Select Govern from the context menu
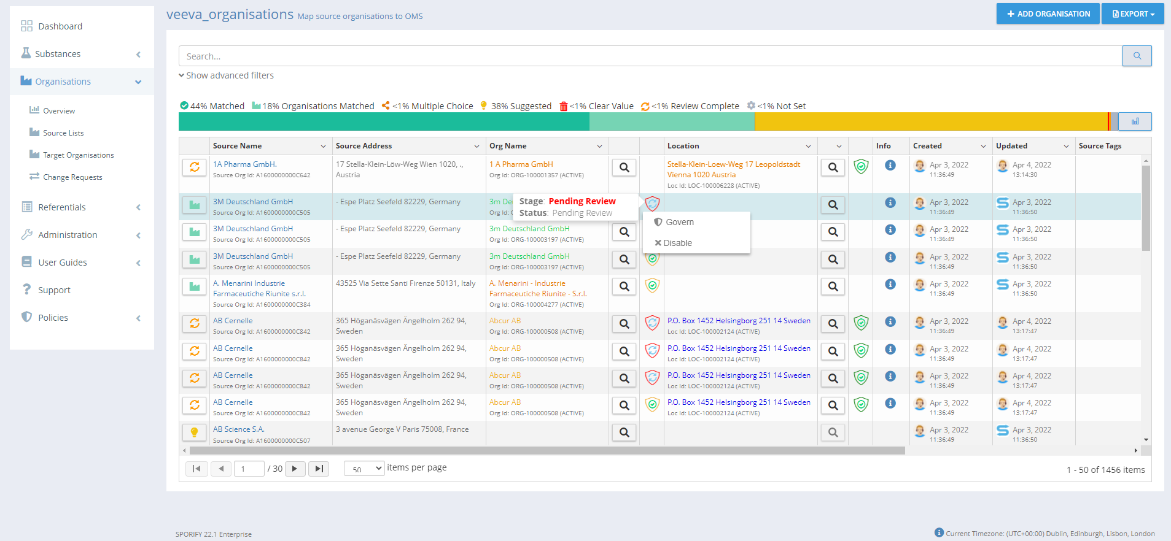 (679, 222)
